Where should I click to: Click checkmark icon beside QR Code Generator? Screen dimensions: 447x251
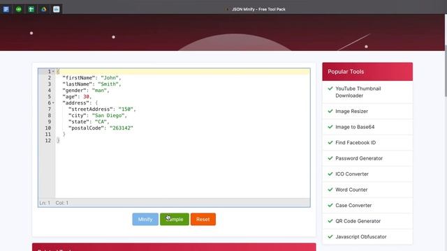pyautogui.click(x=330, y=220)
